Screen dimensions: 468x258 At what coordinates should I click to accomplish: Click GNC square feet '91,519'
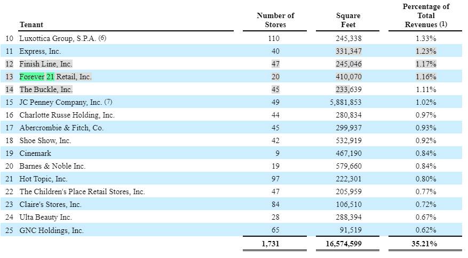point(351,230)
